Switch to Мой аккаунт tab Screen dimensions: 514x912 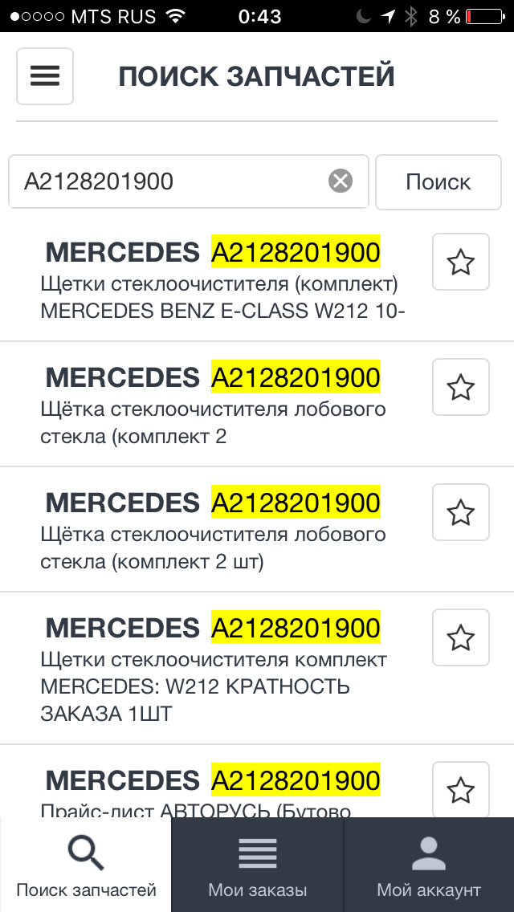point(429,865)
